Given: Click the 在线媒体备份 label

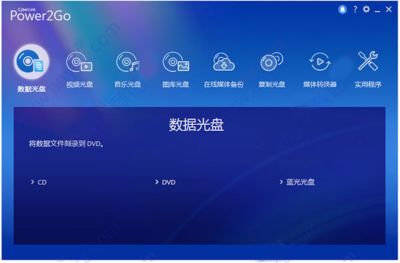Looking at the screenshot, I should [x=224, y=84].
